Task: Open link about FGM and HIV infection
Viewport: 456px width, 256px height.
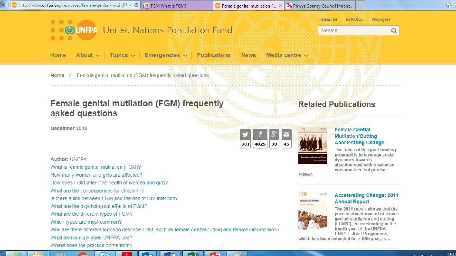Action: (114, 199)
